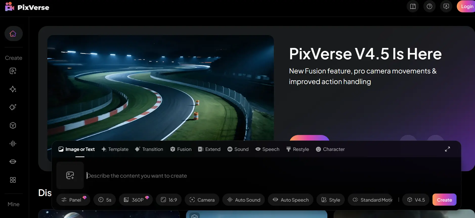Open the sparkle template sidebar icon
The image size is (475, 218).
[x=13, y=89]
